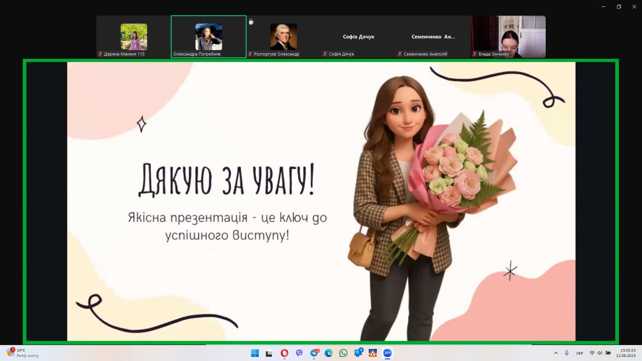This screenshot has width=642, height=361.
Task: Select Дарина Махиня 115 participant thumbnail
Action: [x=133, y=37]
